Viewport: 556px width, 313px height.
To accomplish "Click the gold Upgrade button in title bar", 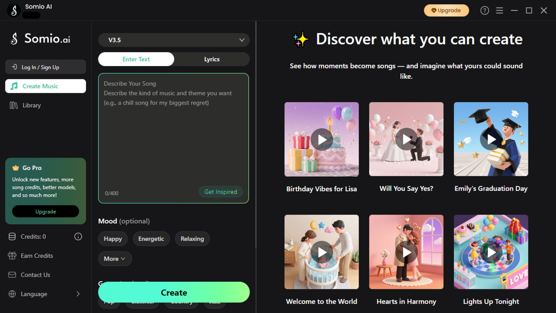I will (x=446, y=11).
